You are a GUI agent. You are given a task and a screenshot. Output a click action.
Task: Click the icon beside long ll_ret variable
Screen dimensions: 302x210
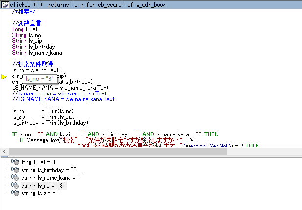(15, 162)
